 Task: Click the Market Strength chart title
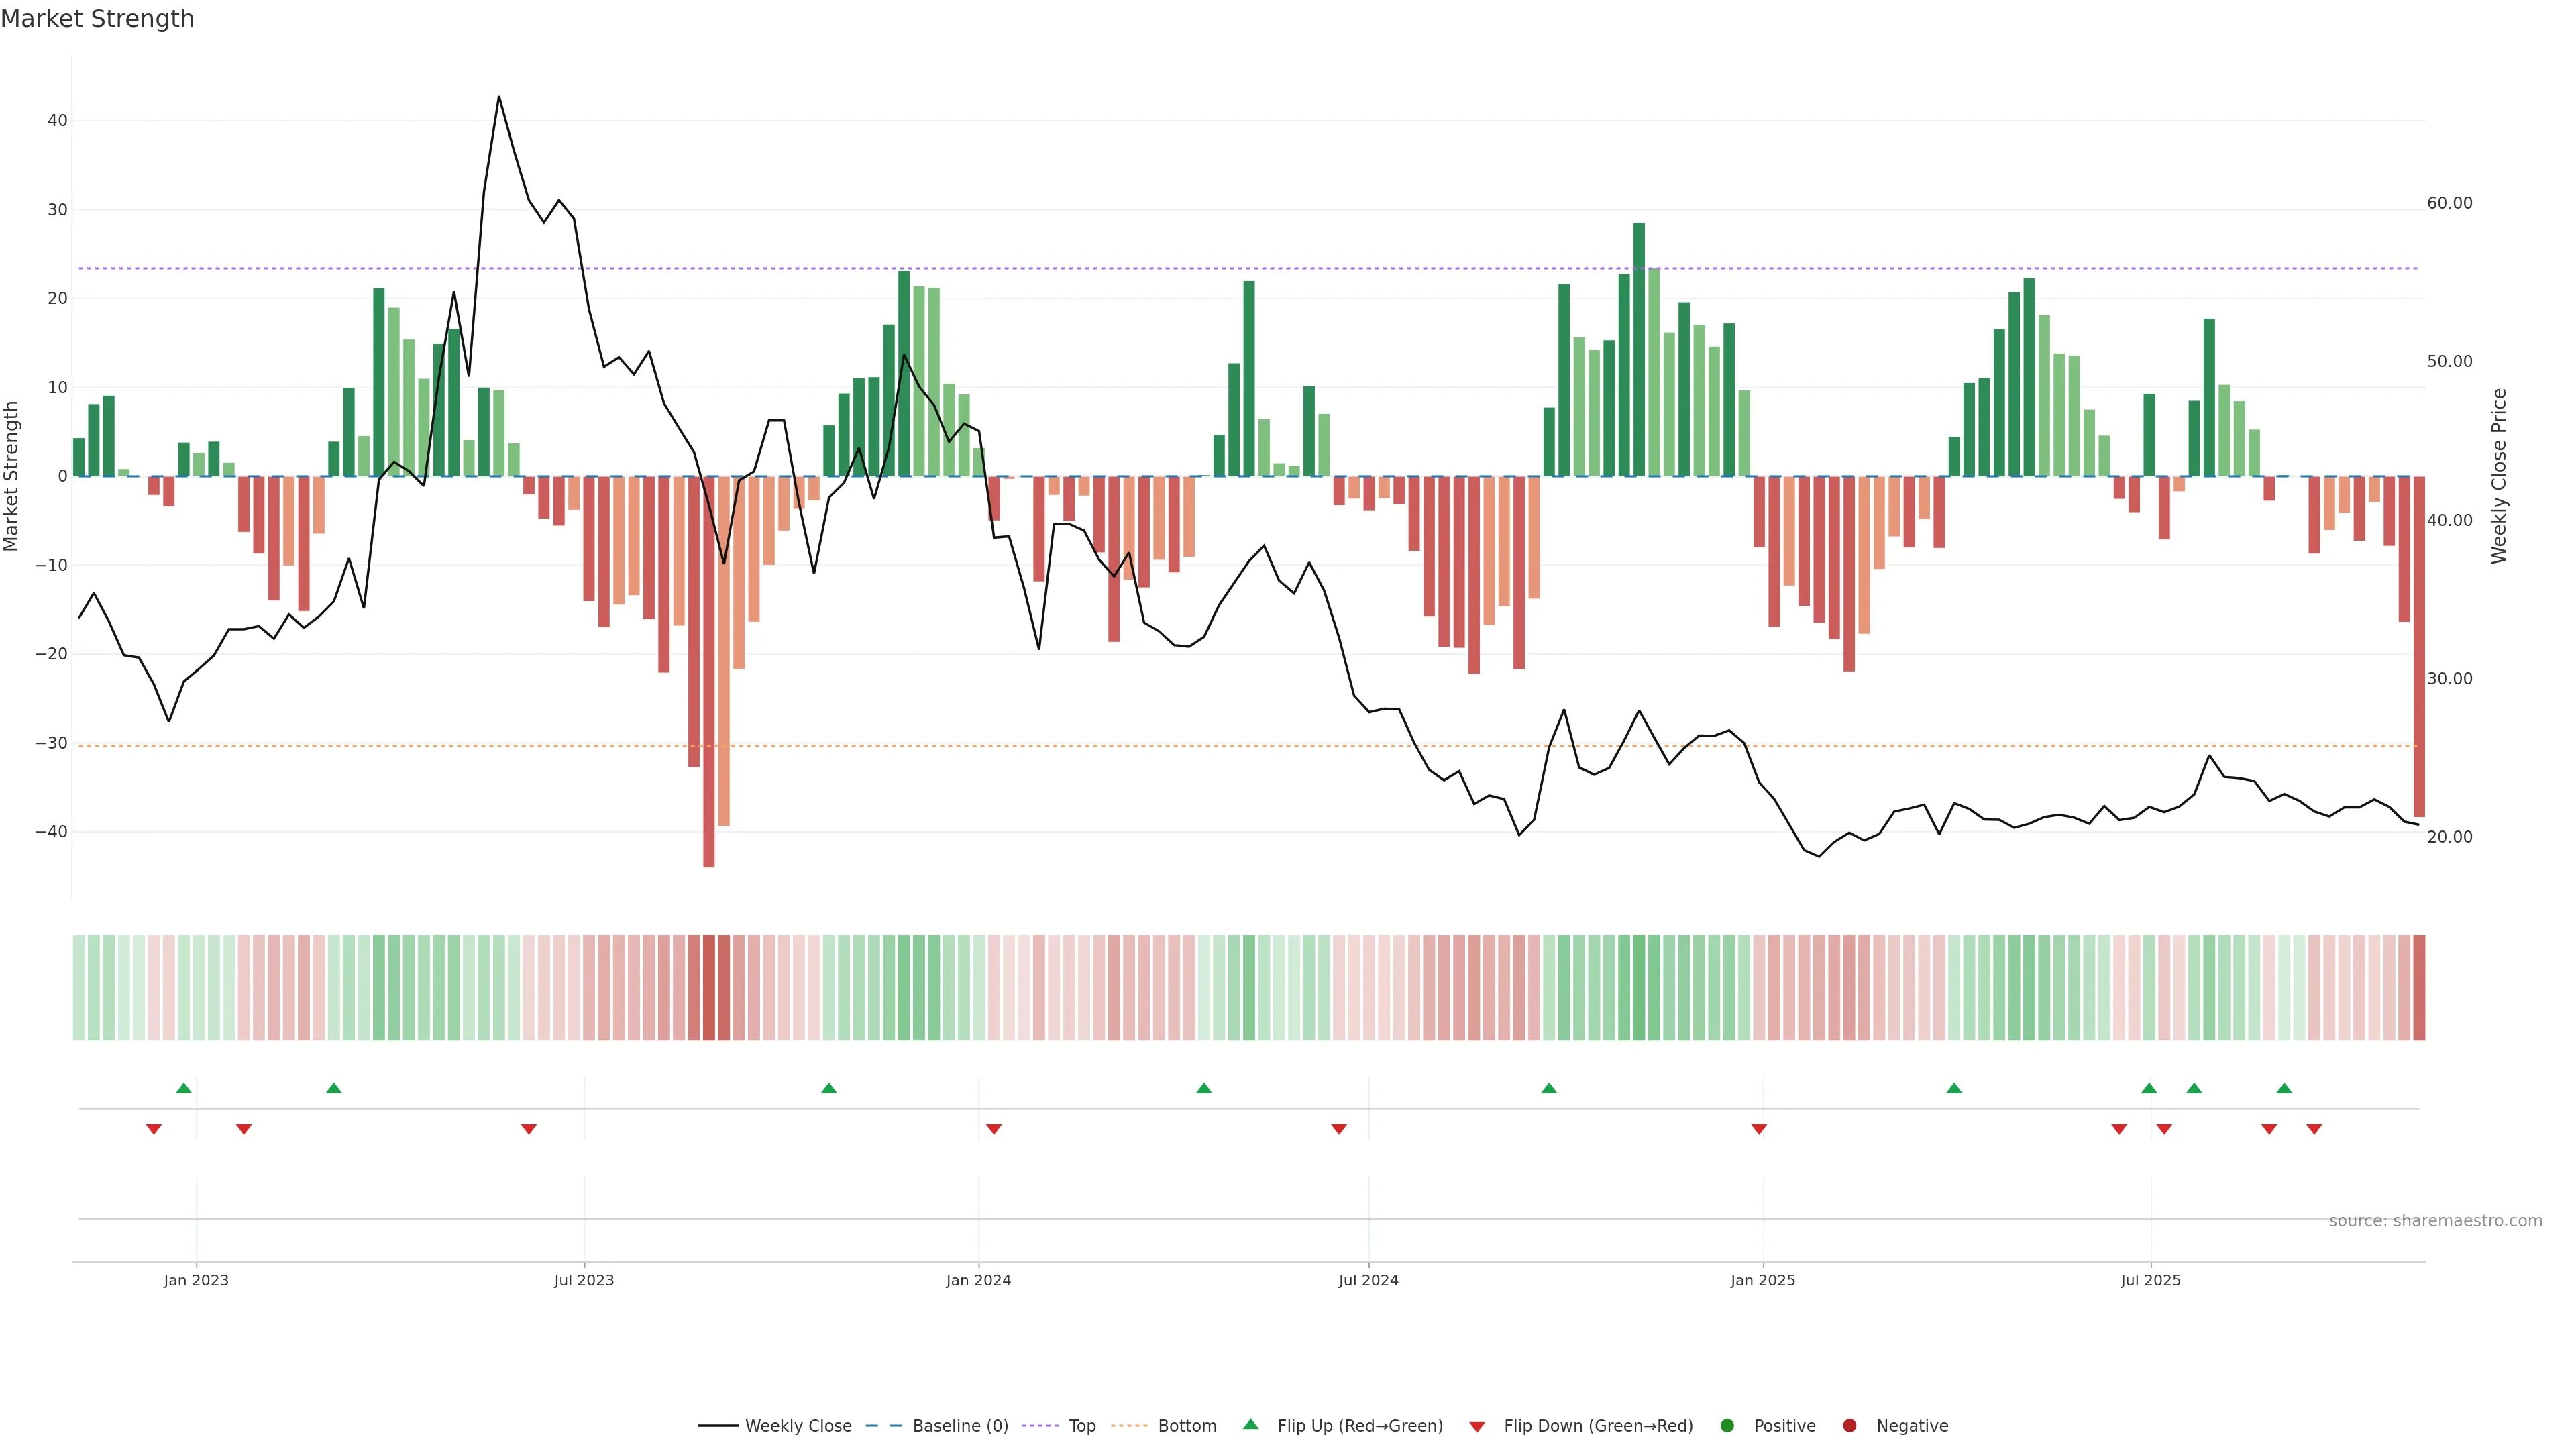[x=97, y=19]
